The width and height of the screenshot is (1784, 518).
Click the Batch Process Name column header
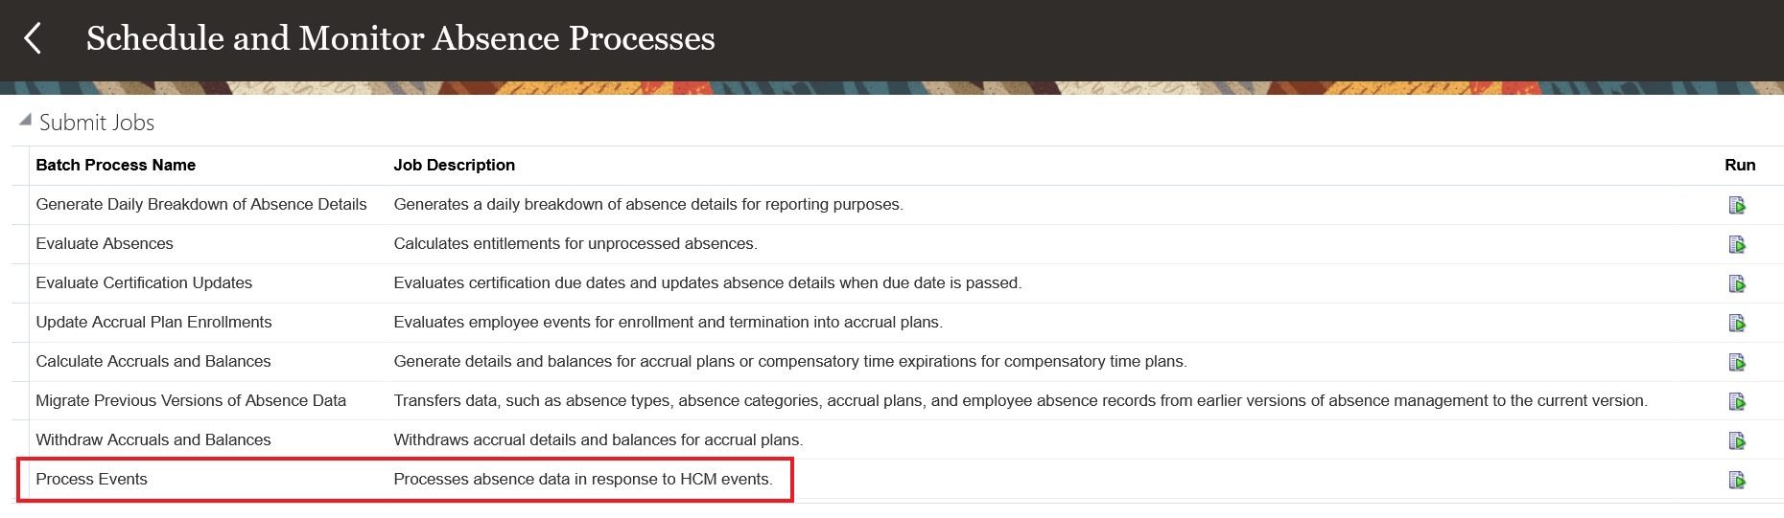pyautogui.click(x=116, y=165)
